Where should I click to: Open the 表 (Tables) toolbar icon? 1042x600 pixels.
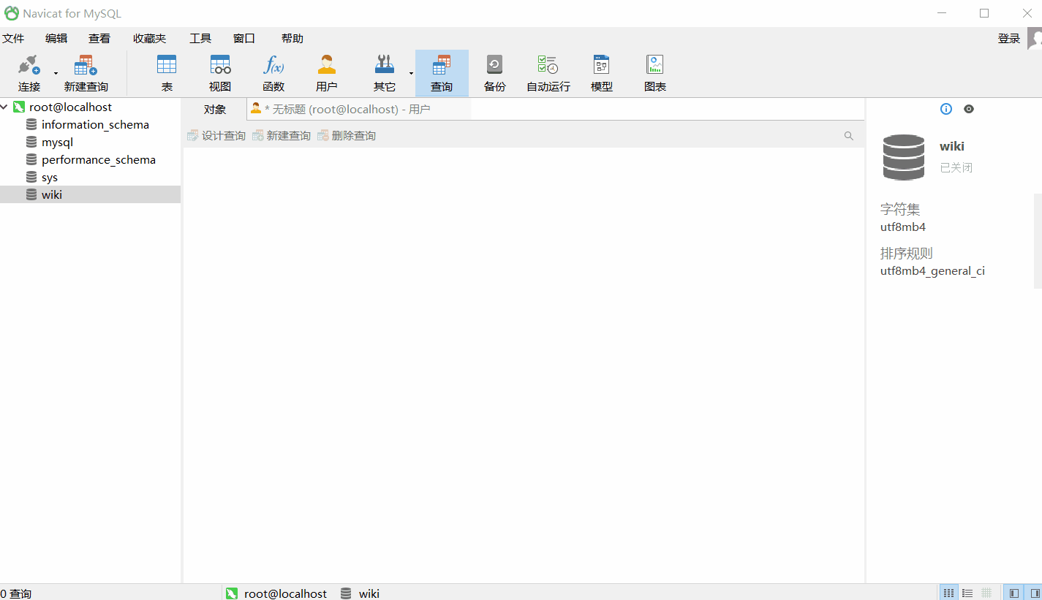pos(167,71)
